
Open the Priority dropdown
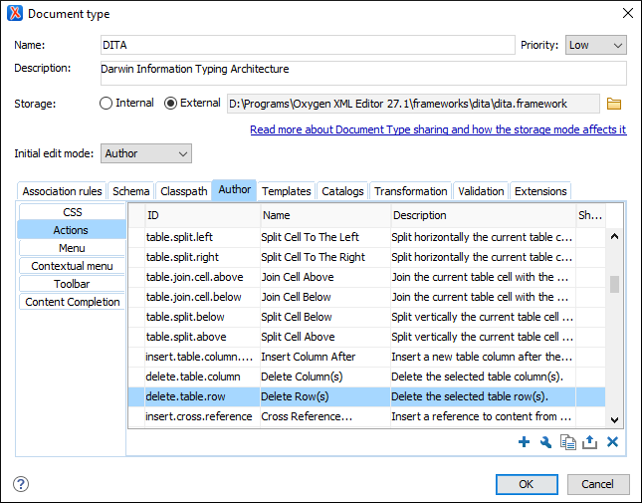coord(595,45)
